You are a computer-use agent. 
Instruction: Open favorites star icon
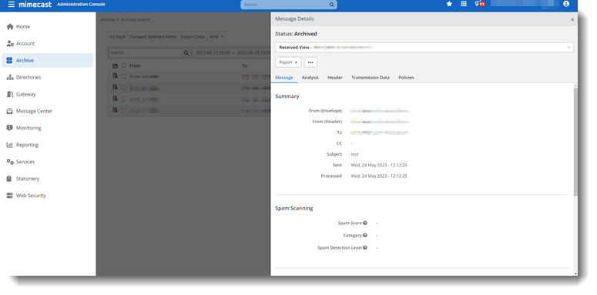coord(449,4)
